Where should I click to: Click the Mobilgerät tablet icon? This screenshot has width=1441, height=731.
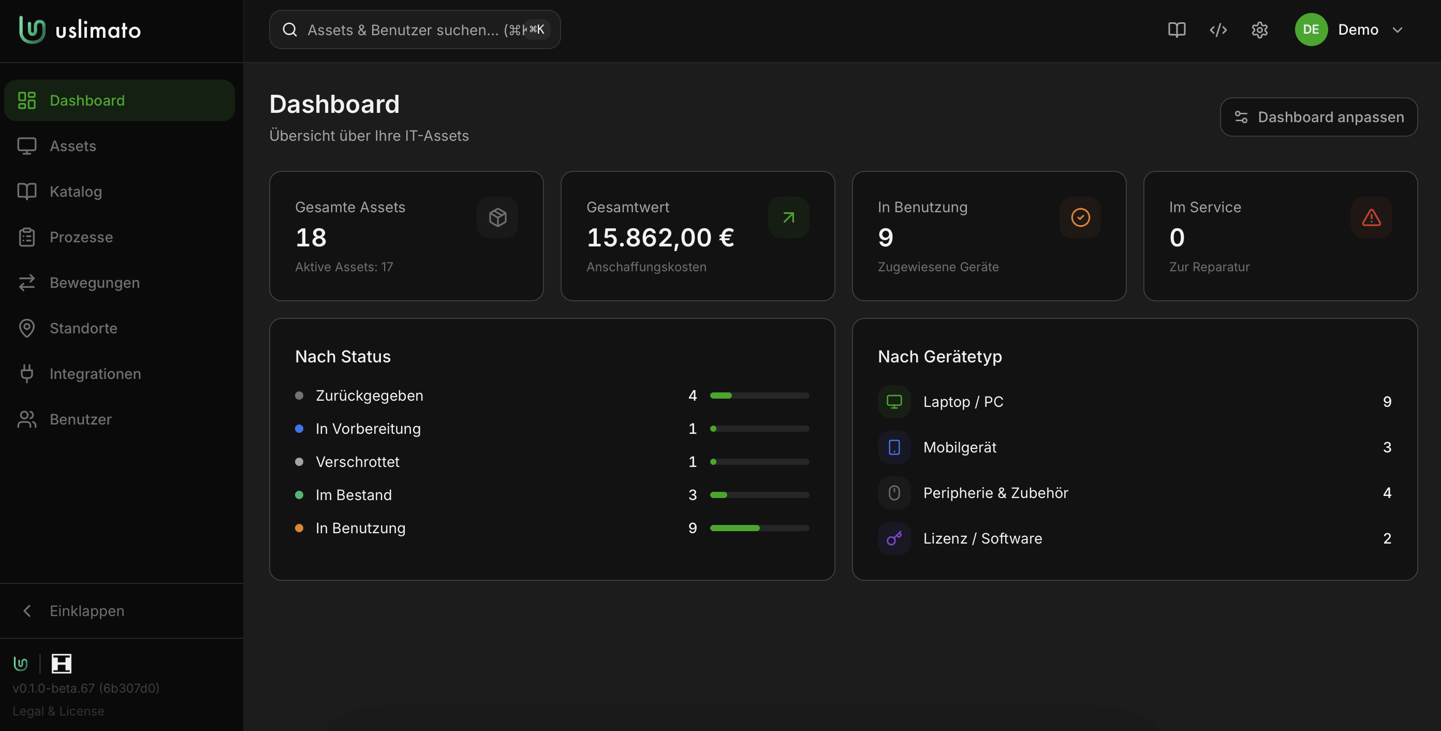(894, 447)
